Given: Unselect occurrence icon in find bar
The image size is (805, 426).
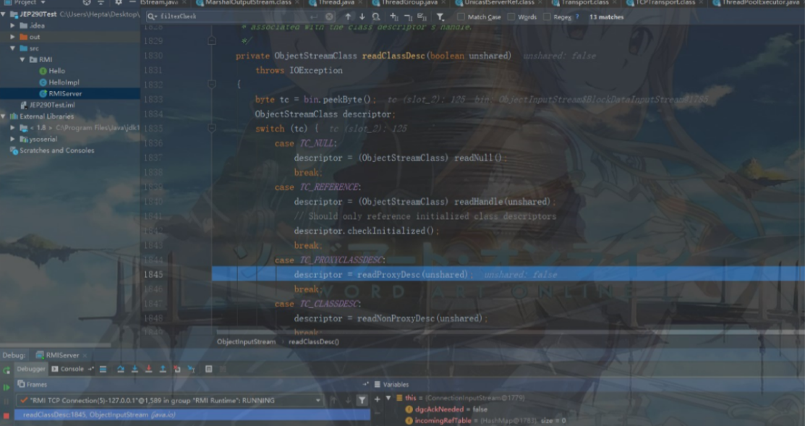Looking at the screenshot, I should tap(408, 17).
